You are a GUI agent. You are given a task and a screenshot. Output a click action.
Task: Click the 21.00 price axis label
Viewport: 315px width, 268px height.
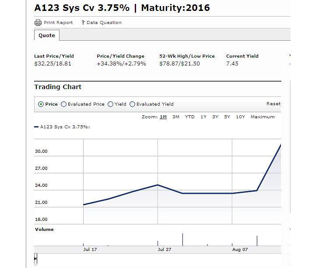point(41,203)
